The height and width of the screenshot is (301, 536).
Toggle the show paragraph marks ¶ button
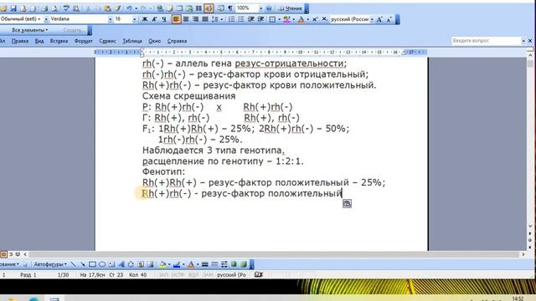[x=230, y=8]
